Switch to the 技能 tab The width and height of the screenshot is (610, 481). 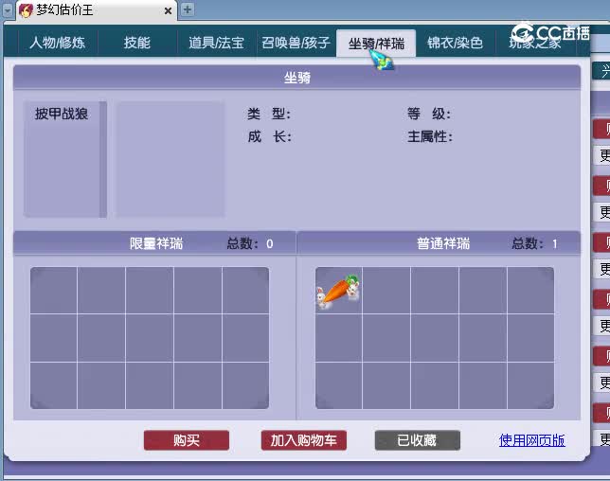(137, 43)
